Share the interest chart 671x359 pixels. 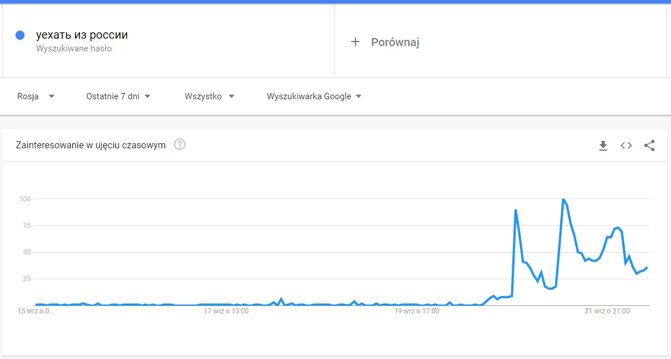point(649,145)
